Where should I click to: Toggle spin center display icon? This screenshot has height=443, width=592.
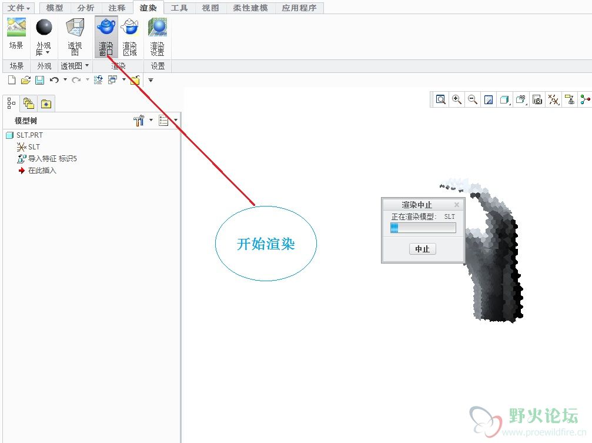coord(585,99)
